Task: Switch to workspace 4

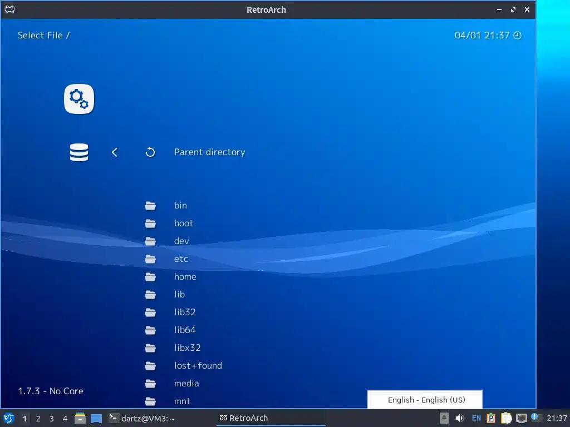Action: click(65, 419)
